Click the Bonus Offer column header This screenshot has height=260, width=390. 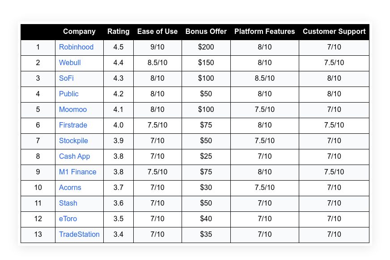point(206,32)
